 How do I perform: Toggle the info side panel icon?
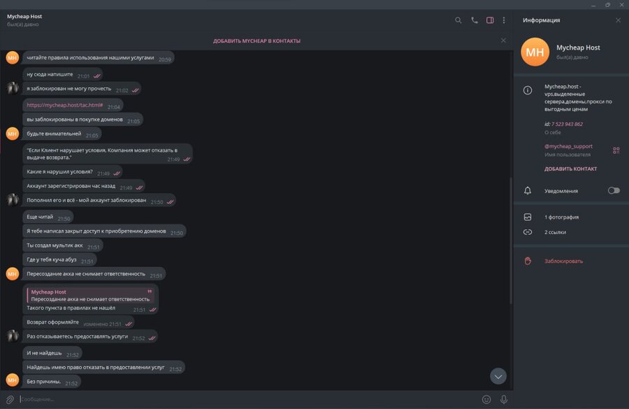coord(490,20)
